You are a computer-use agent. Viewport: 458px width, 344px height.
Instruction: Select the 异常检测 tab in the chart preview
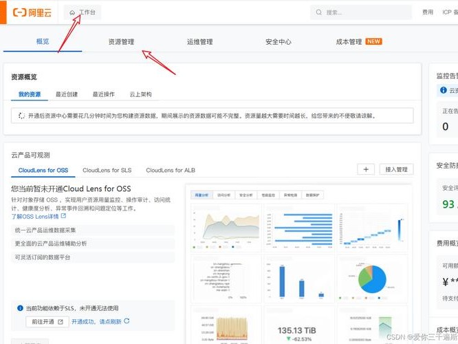[x=291, y=195]
